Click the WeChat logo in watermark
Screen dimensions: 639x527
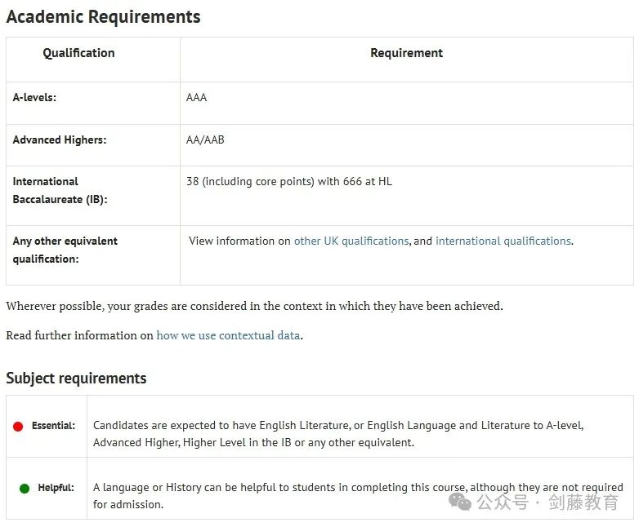point(460,502)
